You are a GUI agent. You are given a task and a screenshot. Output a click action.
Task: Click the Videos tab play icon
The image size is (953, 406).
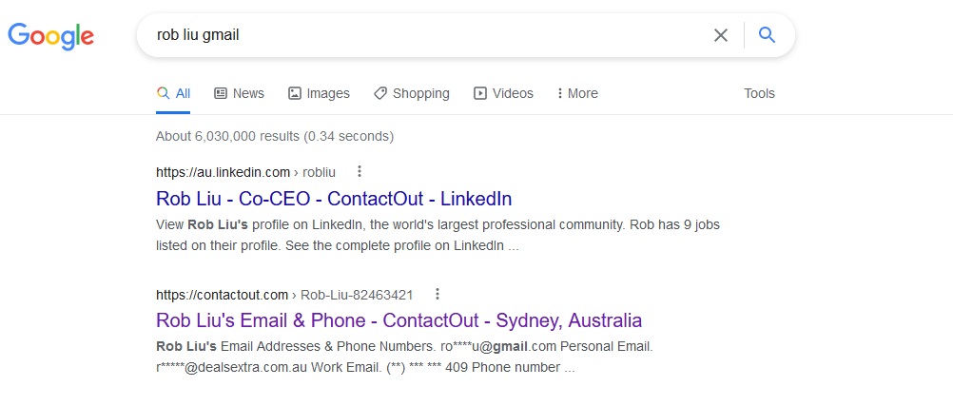click(480, 93)
